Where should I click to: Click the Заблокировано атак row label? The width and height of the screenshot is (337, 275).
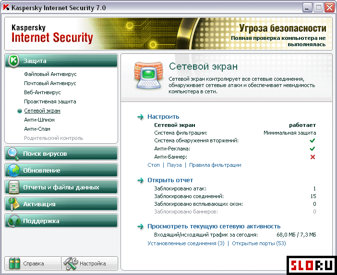click(x=180, y=188)
